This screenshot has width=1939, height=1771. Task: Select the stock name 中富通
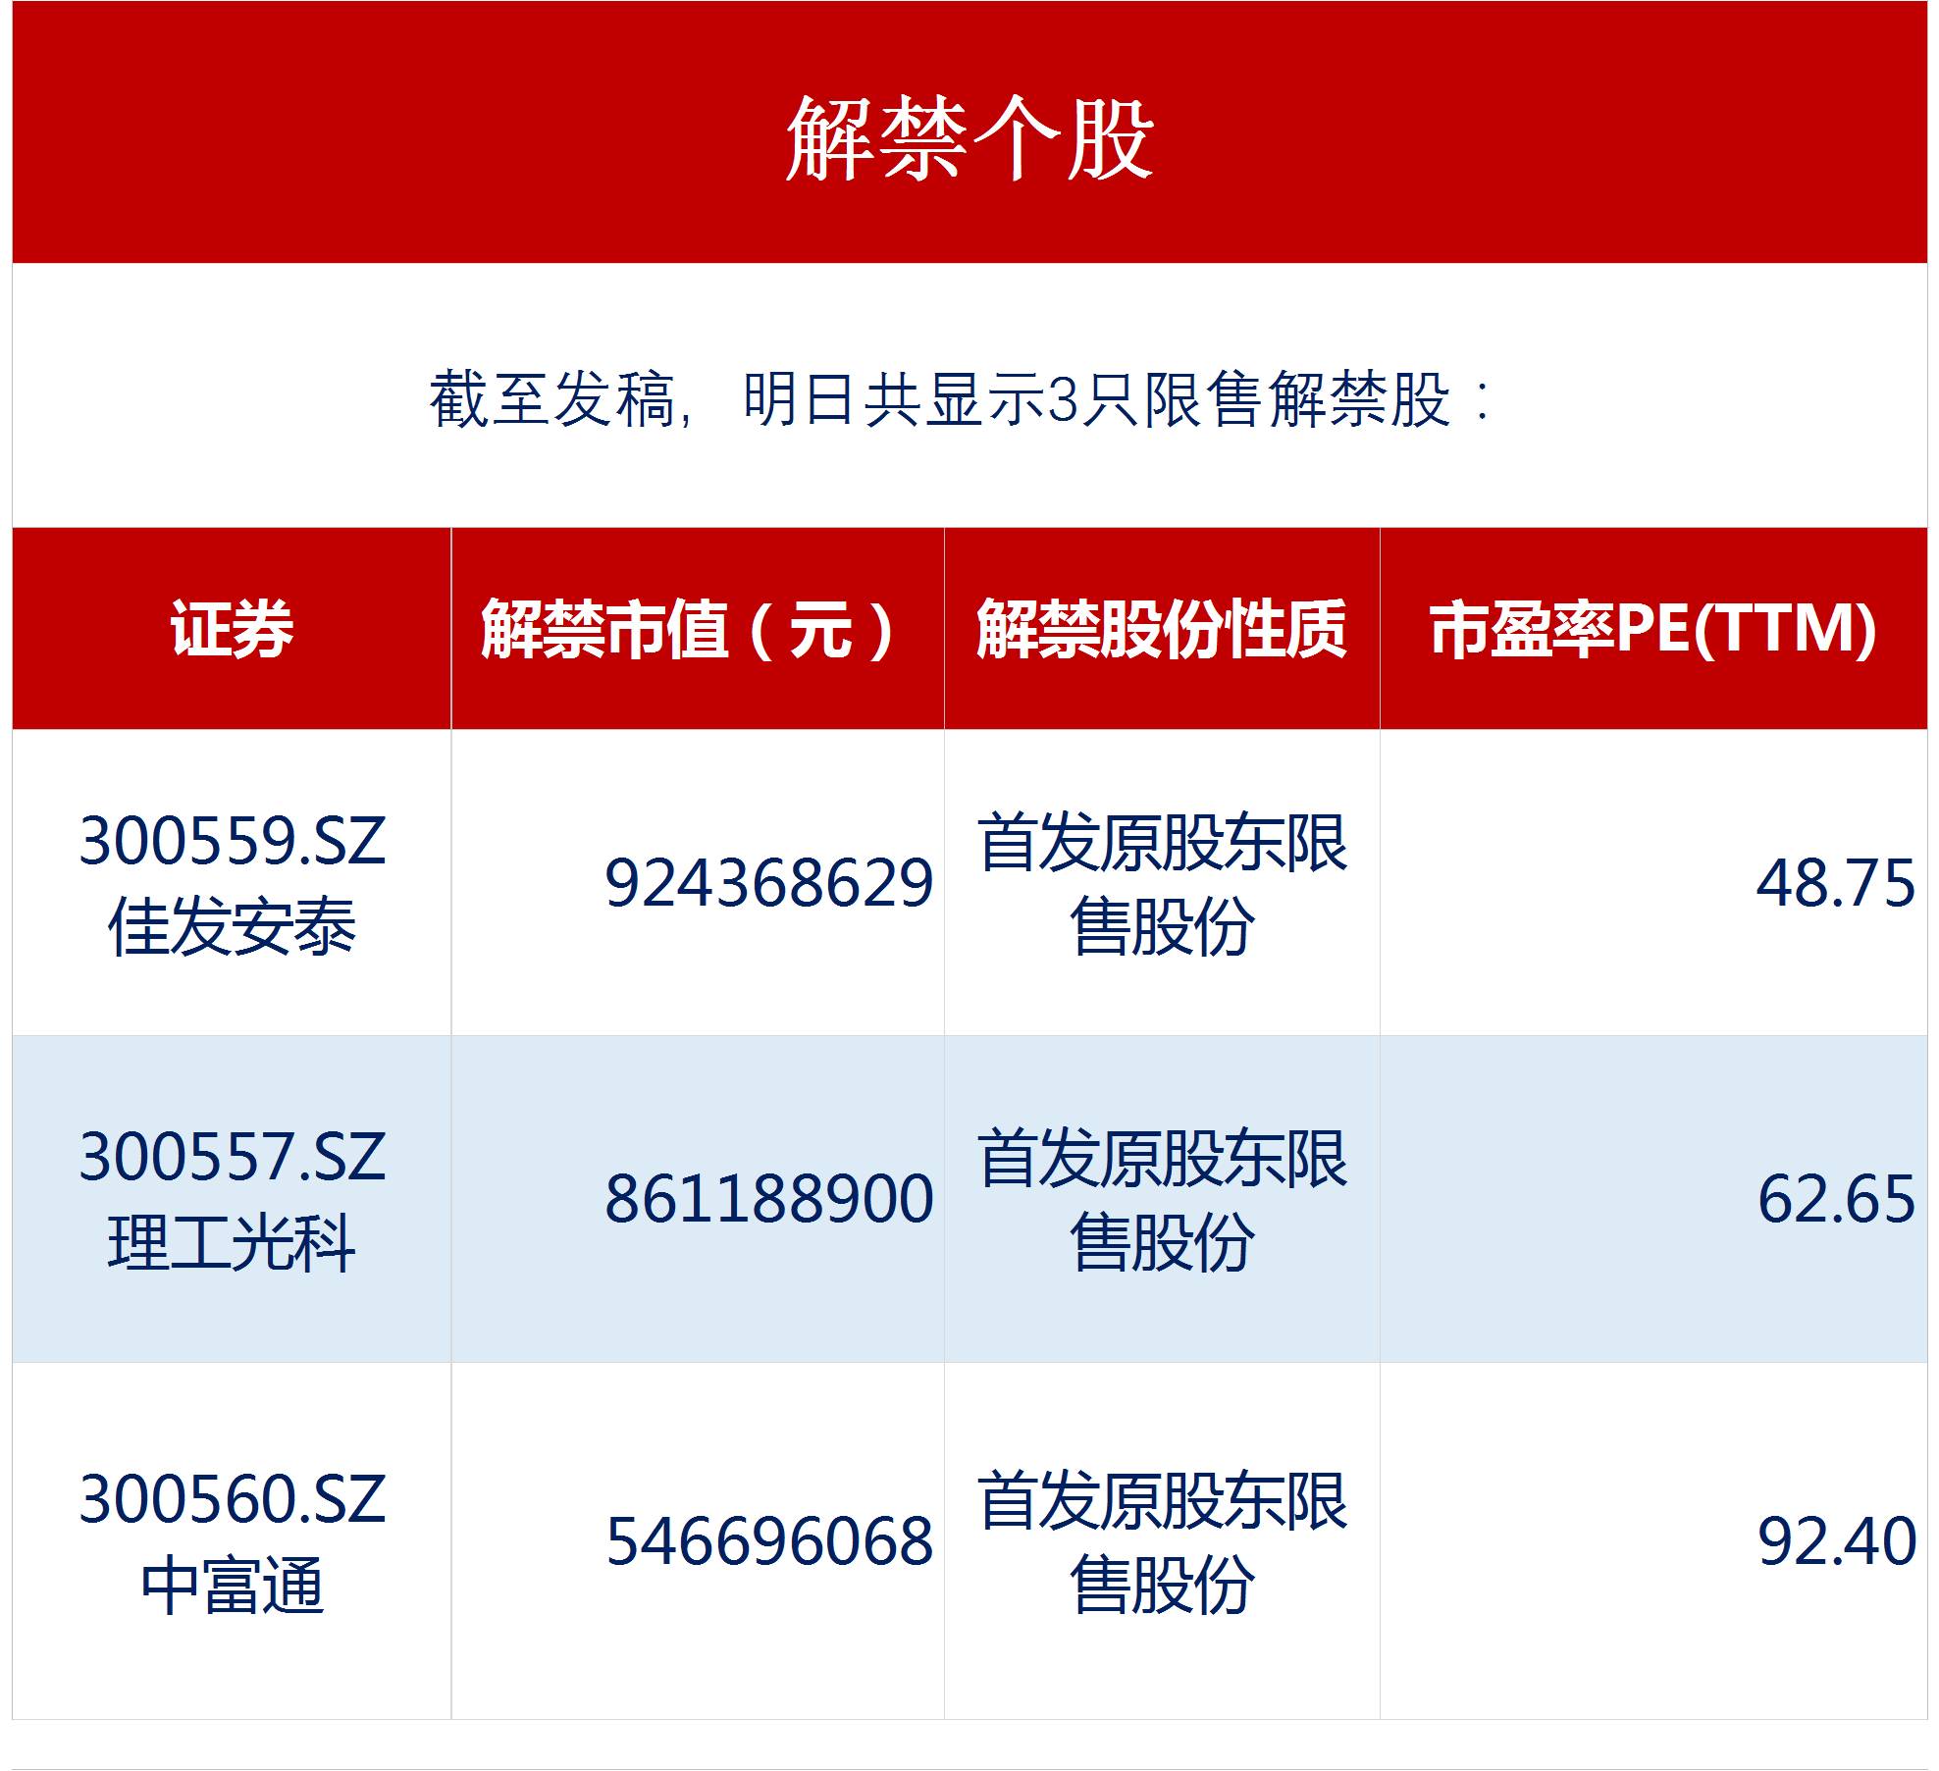coord(232,1586)
